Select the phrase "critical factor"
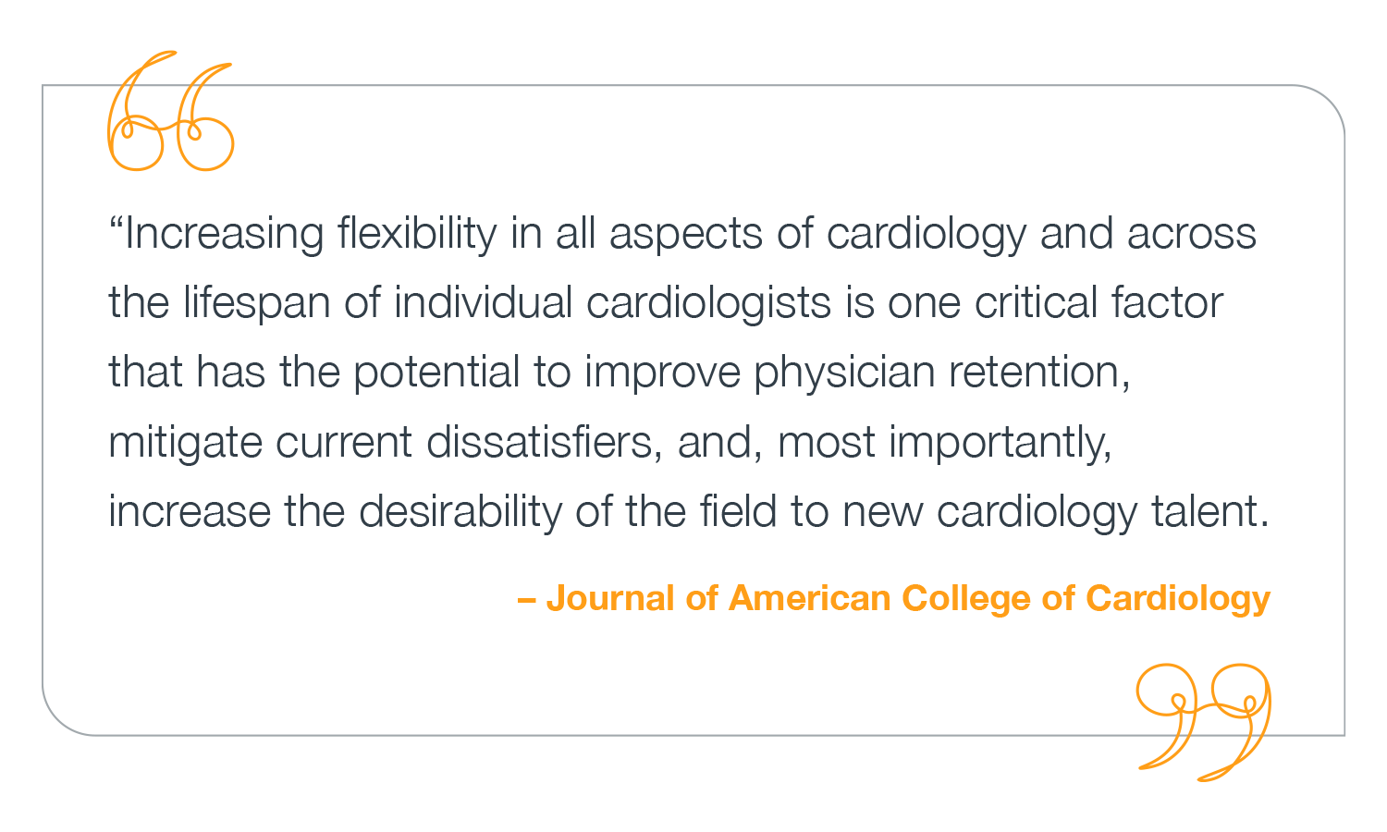1387x832 pixels. point(1099,303)
